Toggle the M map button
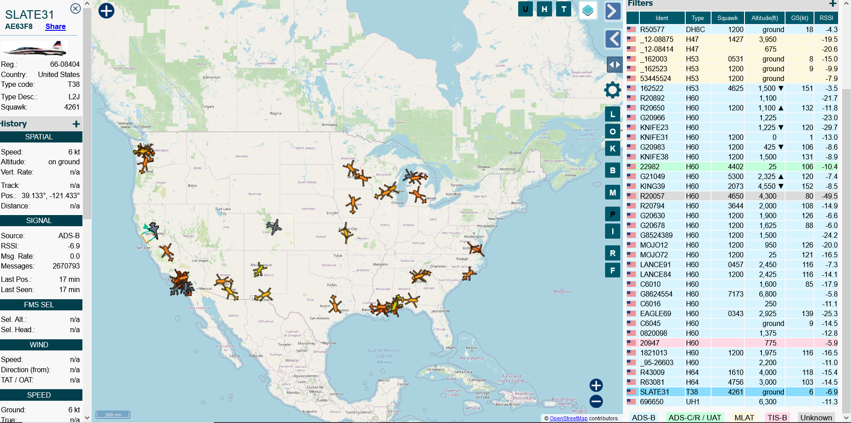 613,192
